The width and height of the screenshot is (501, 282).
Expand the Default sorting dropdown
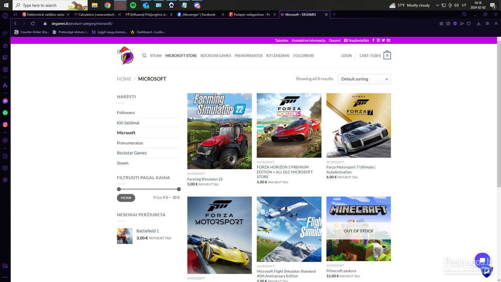coord(364,79)
